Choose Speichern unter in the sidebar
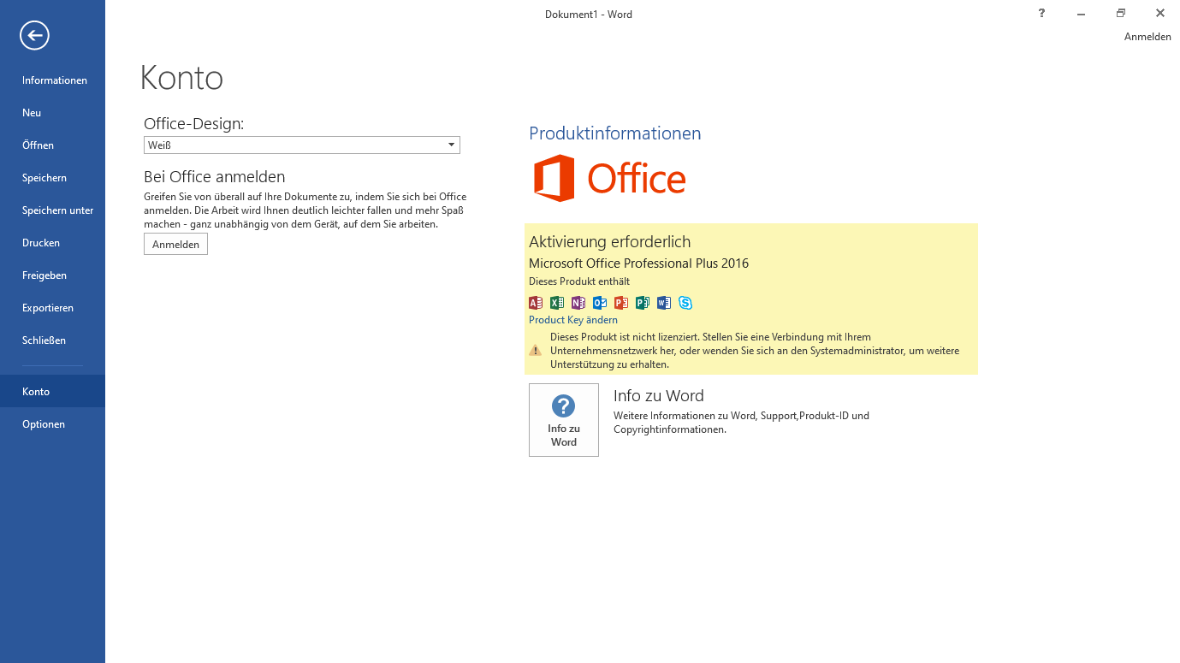Viewport: 1180px width, 663px height. pos(57,210)
